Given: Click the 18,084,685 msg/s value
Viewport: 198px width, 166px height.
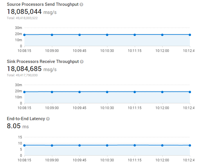Looking at the screenshot, I should (32, 69).
